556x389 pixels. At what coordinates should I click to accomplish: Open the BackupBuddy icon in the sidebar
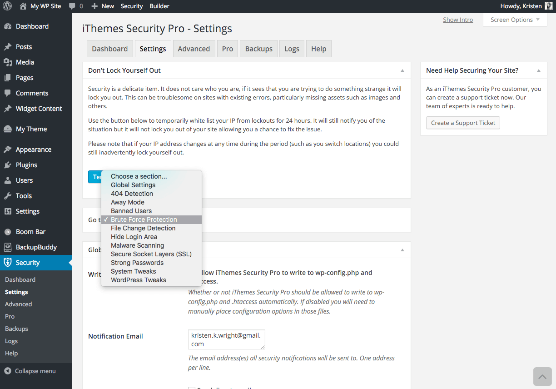(x=8, y=247)
